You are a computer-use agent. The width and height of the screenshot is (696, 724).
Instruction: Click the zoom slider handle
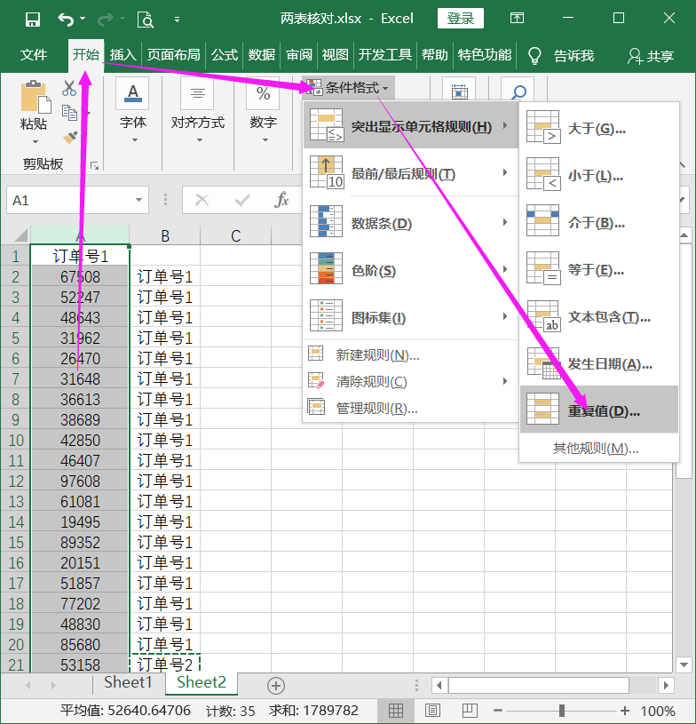[x=561, y=710]
